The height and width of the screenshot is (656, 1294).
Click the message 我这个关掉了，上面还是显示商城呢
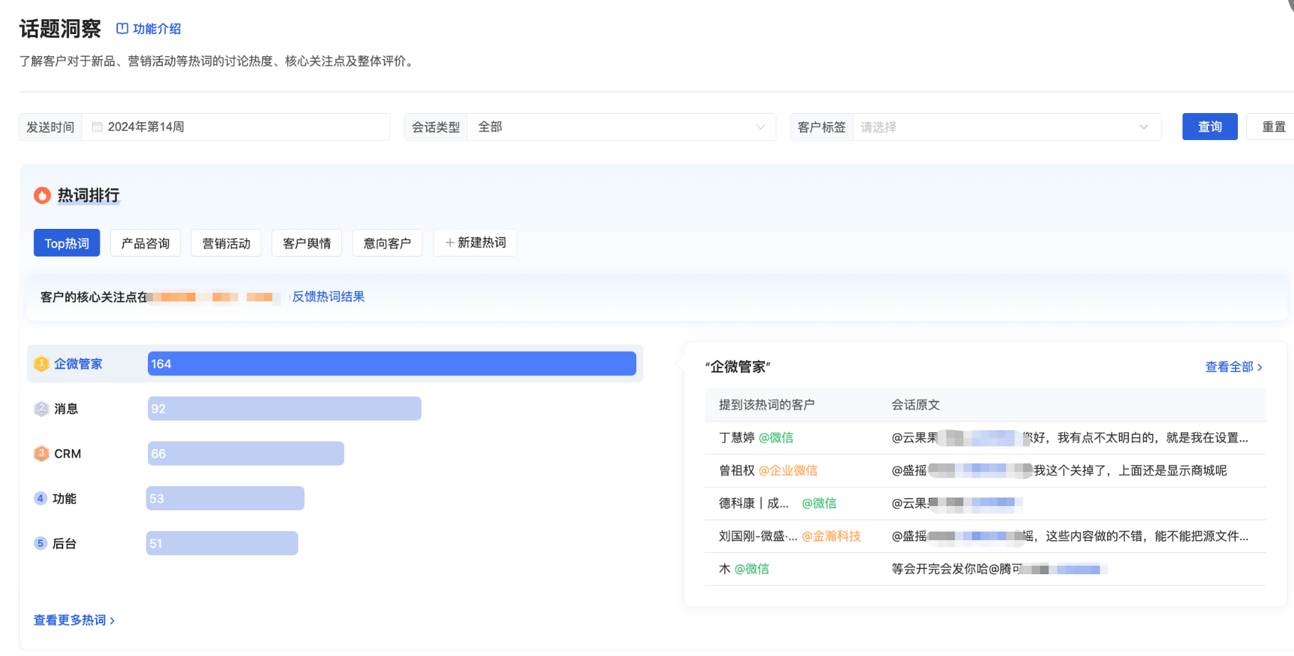point(1130,471)
